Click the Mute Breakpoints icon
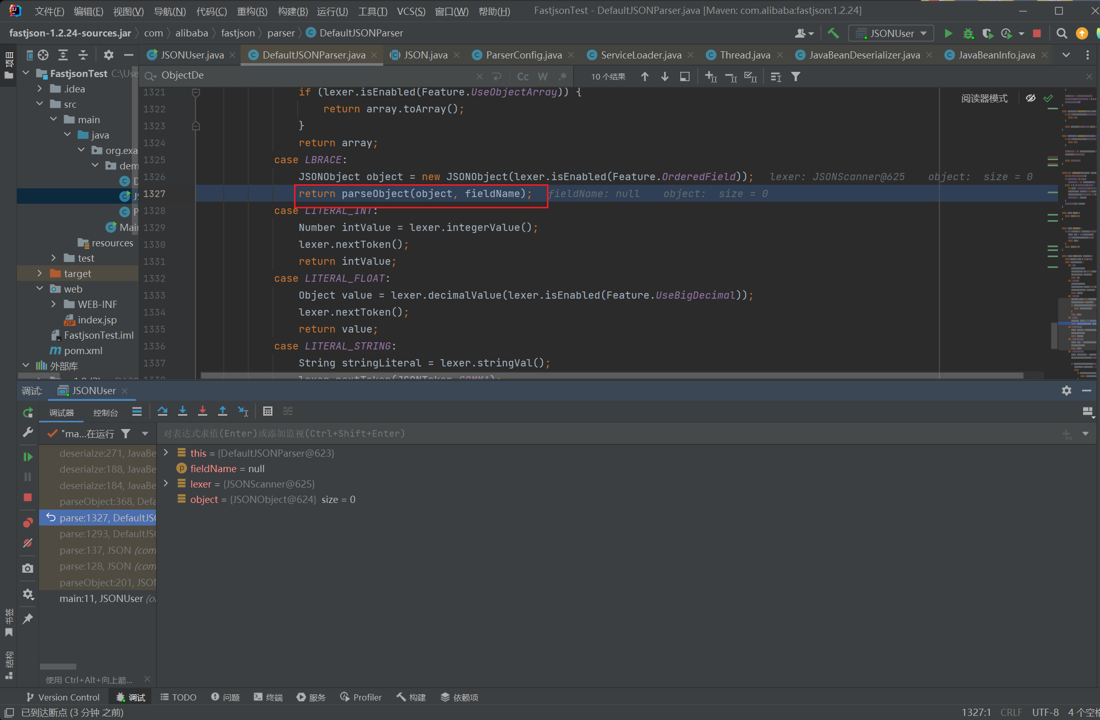 point(28,543)
